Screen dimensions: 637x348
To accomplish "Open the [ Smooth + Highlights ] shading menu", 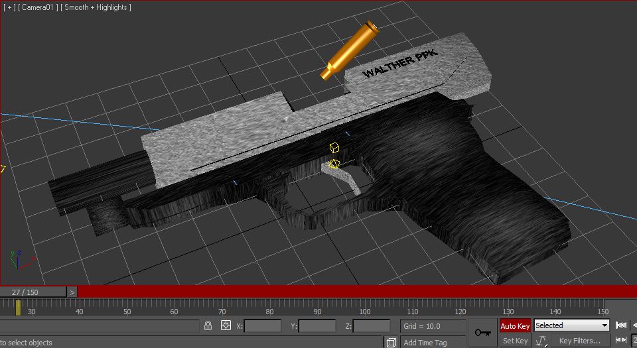I will coord(96,7).
